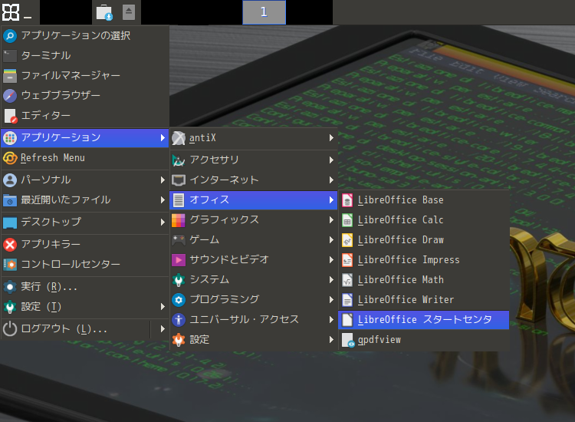575x422 pixels.
Task: Click the ゲーム controller icon
Action: (179, 240)
